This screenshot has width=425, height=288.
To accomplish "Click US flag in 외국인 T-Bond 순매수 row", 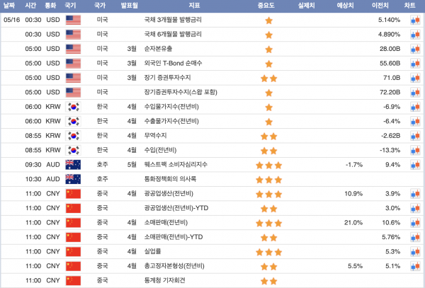I will click(x=73, y=63).
